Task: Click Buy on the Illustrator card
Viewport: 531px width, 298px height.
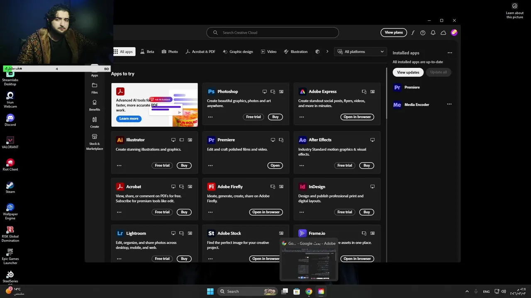Action: point(184,166)
